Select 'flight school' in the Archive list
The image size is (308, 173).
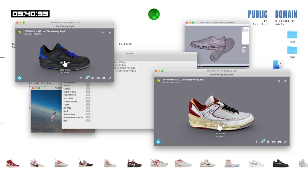pos(77,114)
